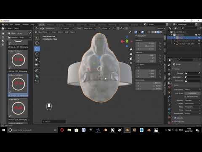Open the File menu

(x=7, y=24)
